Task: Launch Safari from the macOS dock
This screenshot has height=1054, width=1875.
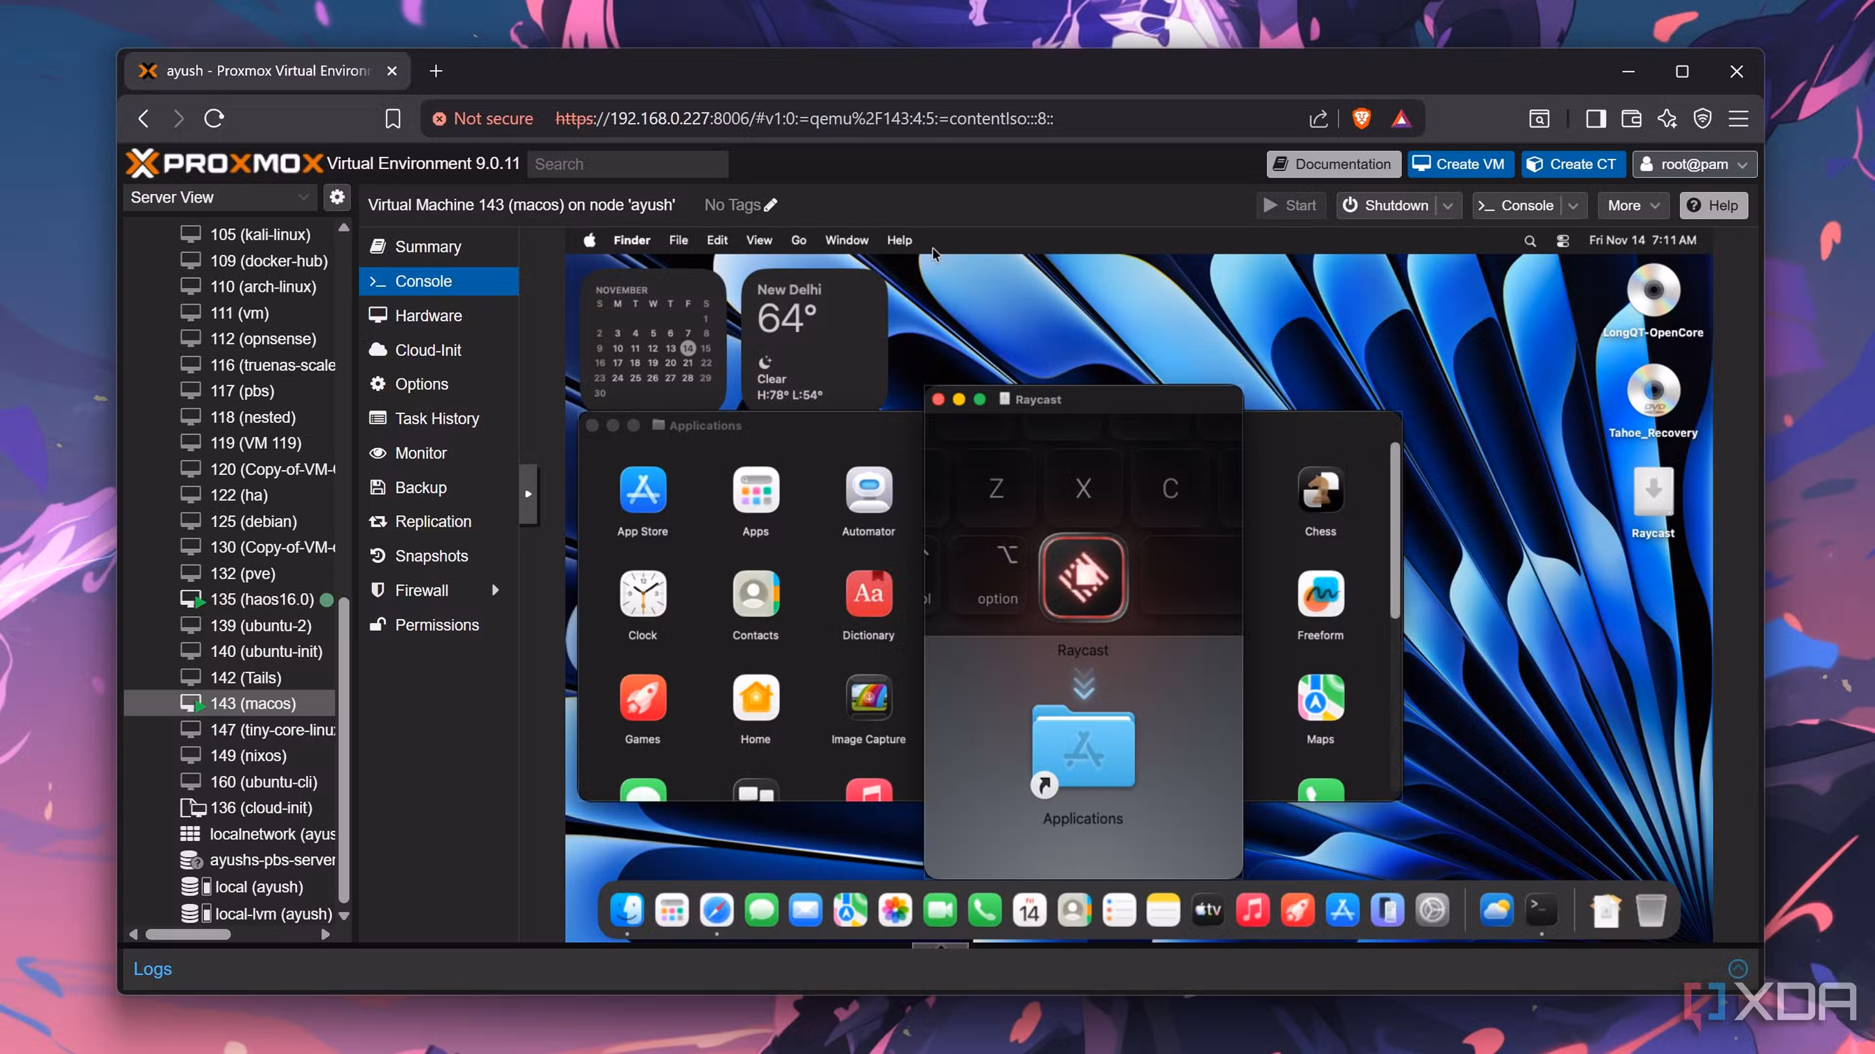Action: pyautogui.click(x=716, y=910)
